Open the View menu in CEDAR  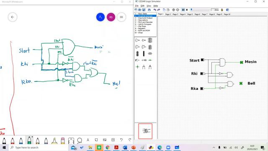pos(149,6)
